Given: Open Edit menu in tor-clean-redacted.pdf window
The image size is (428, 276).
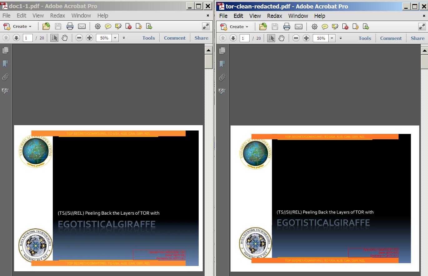Looking at the screenshot, I should 238,16.
